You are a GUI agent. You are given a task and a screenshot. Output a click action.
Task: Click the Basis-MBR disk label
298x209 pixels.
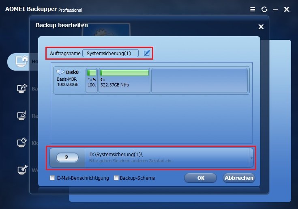click(67, 79)
